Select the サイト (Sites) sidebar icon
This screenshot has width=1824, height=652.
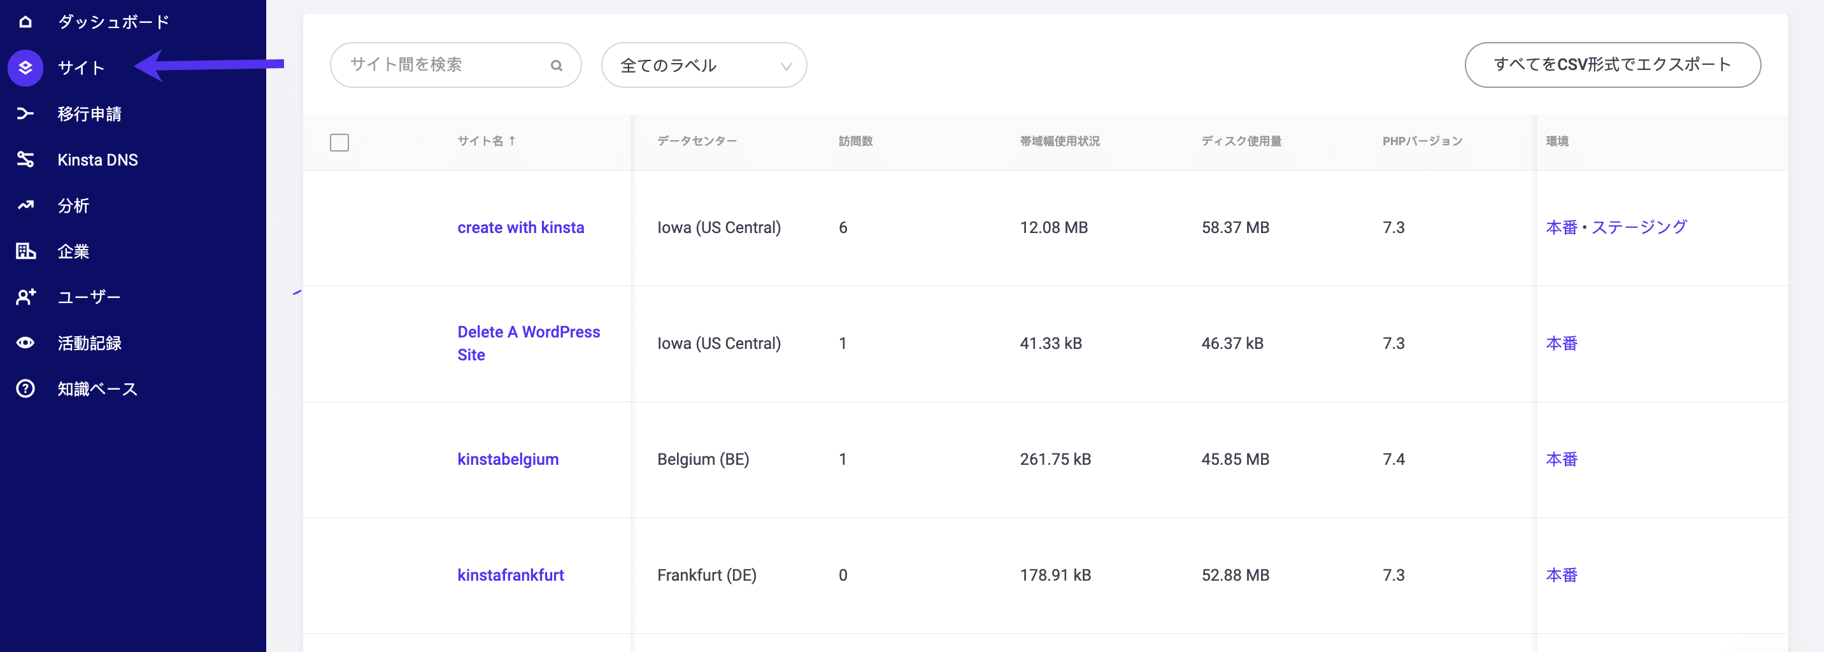(25, 68)
